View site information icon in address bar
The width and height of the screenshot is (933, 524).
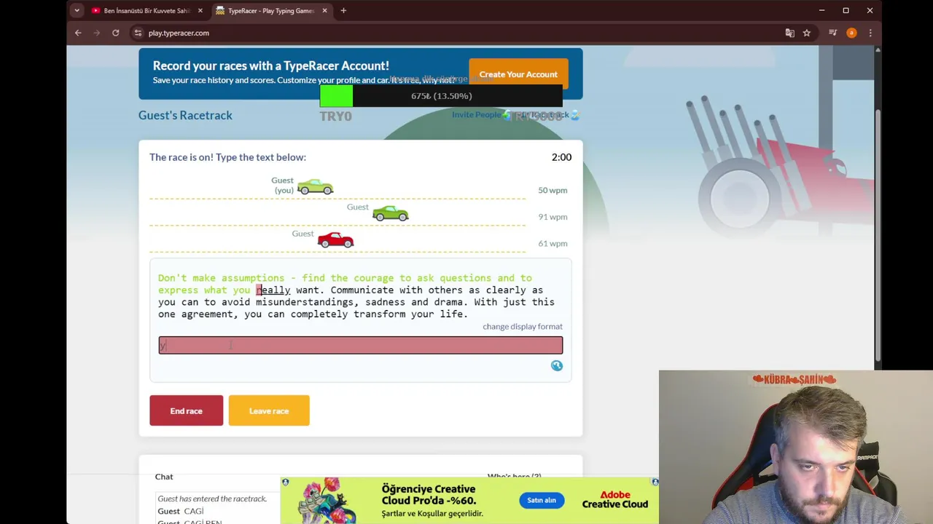(x=138, y=33)
